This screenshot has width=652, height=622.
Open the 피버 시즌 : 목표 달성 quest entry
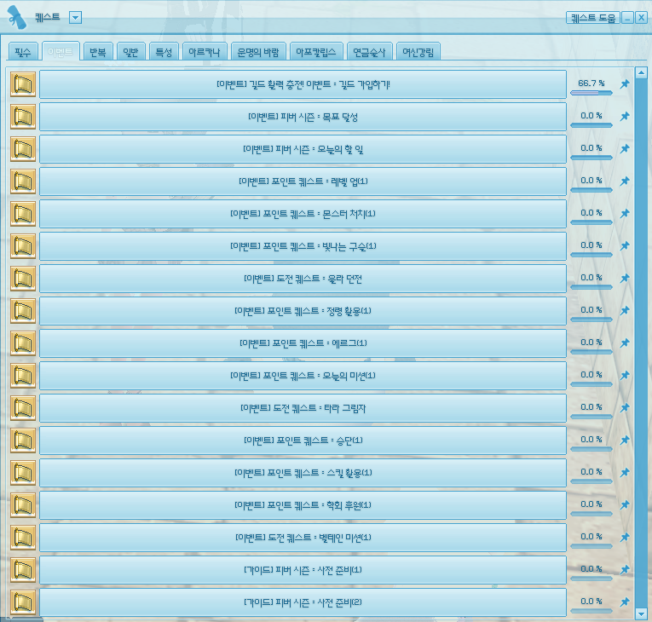coord(303,117)
